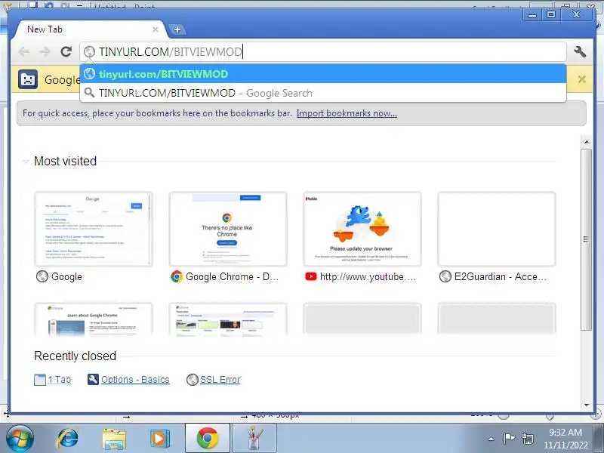Close the New Tab tab

[156, 29]
